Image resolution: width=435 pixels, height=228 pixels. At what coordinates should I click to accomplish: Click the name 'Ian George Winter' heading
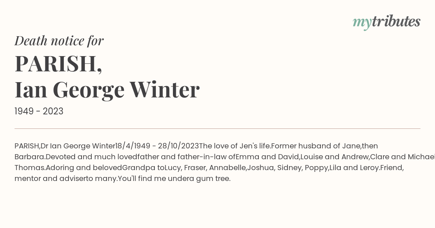[107, 90]
